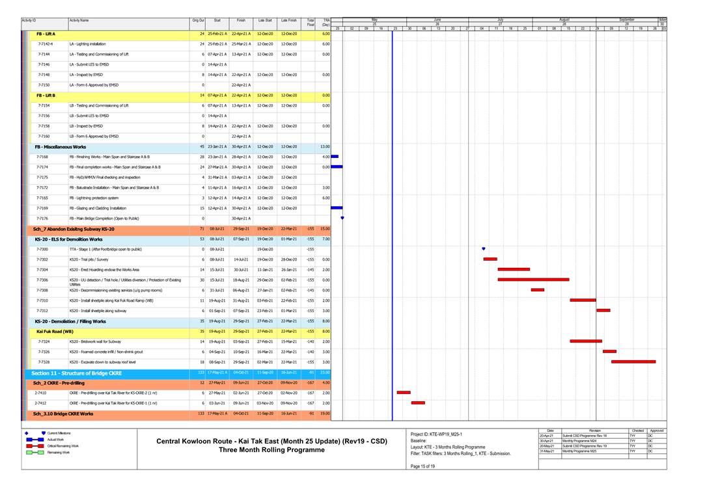This screenshot has width=707, height=500.
Task: Select activity row 7-7306 UU detection
Action: (125, 281)
